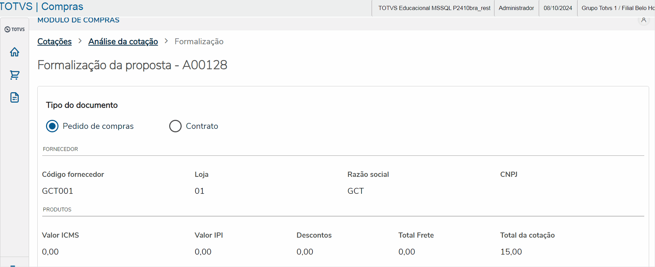Click the Grupo Totvs 1 / Filial label

click(x=618, y=8)
